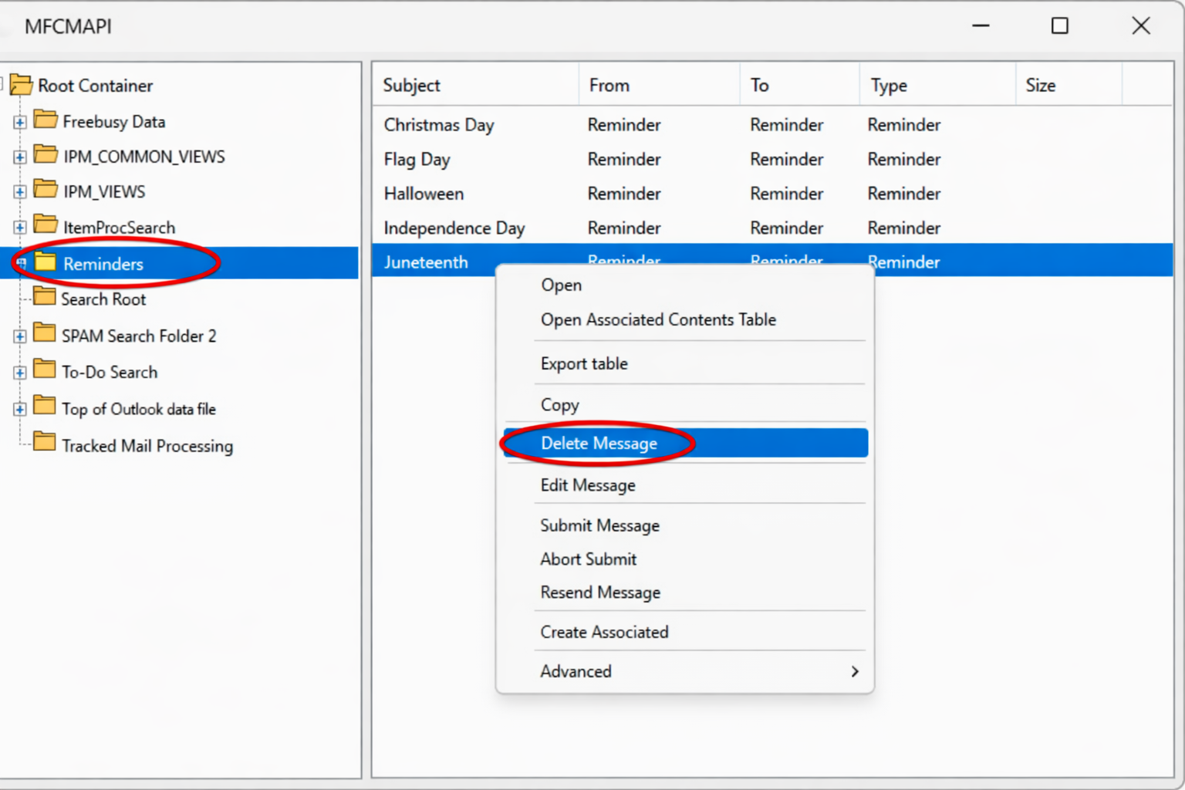
Task: Expand the Top of Outlook data file node
Action: click(x=19, y=410)
